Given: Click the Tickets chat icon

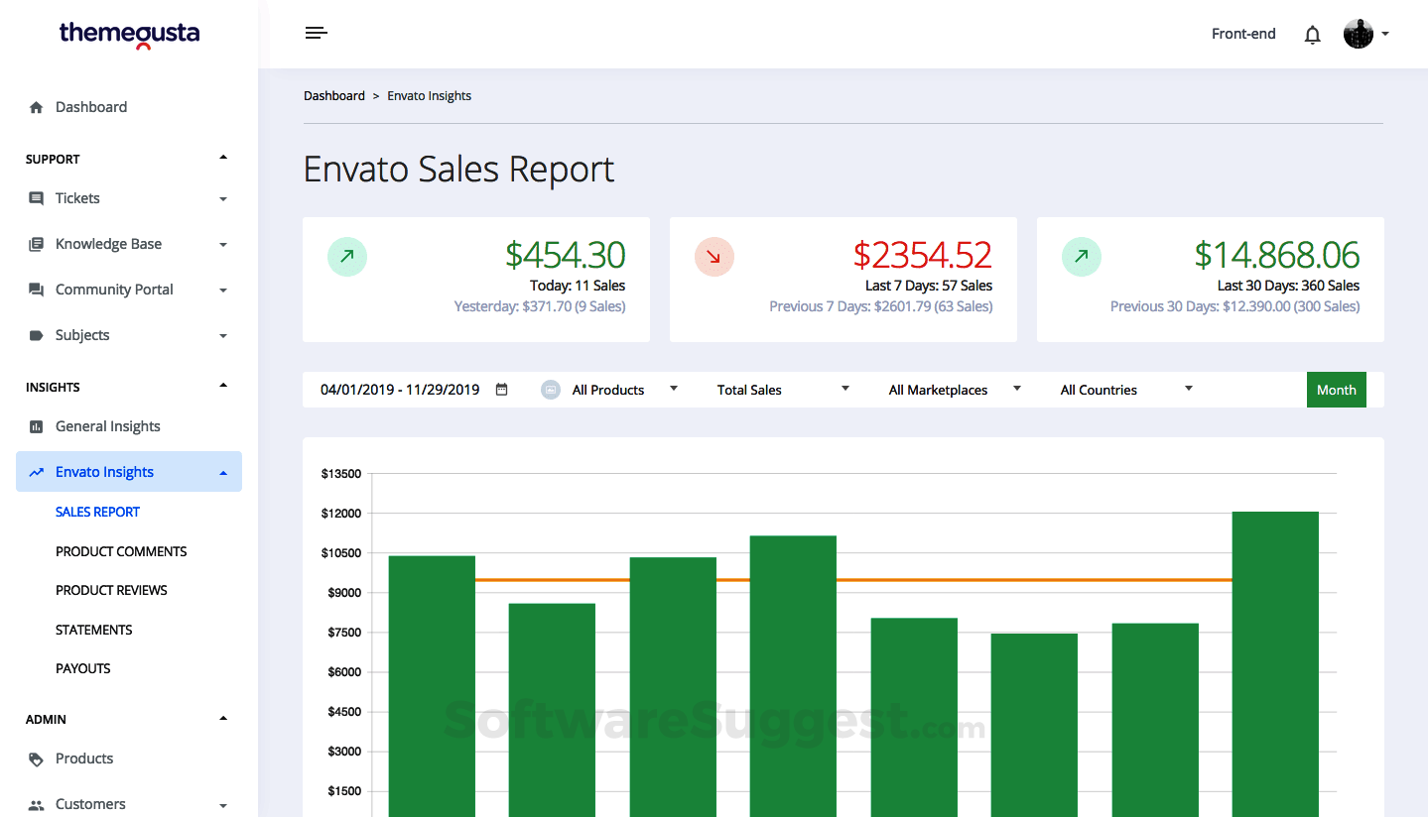Looking at the screenshot, I should click(x=37, y=198).
